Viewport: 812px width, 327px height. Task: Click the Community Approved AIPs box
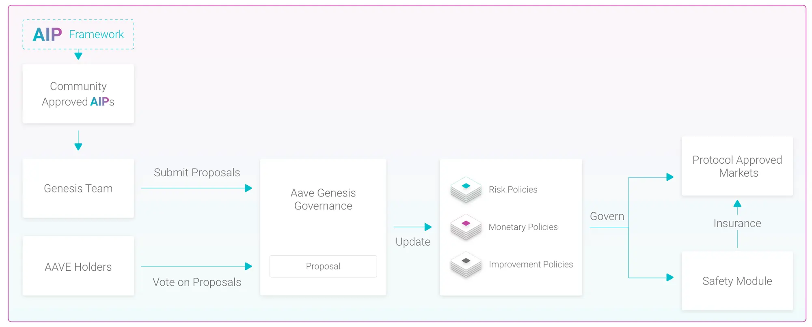78,94
